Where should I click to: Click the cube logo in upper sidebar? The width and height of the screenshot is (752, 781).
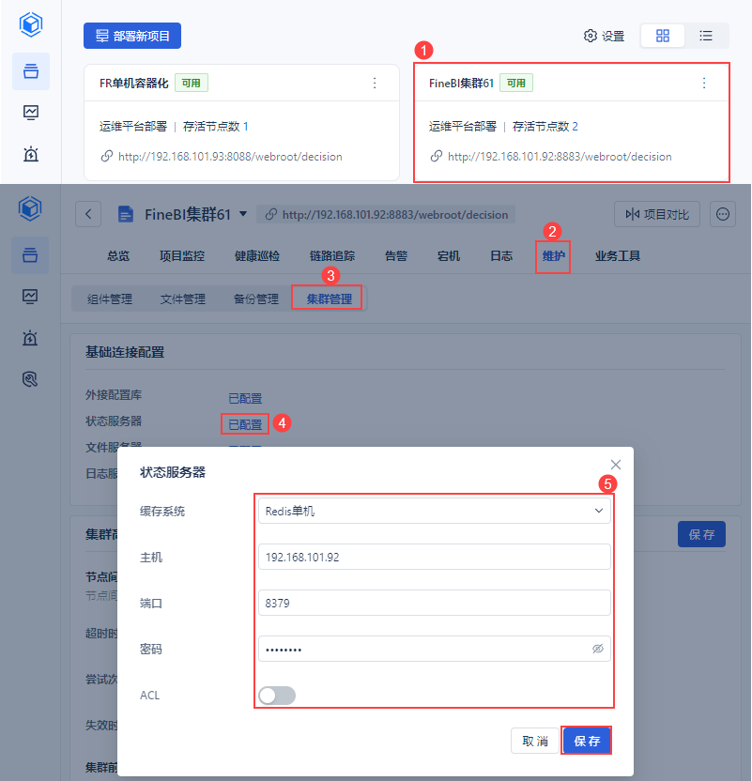point(31,24)
